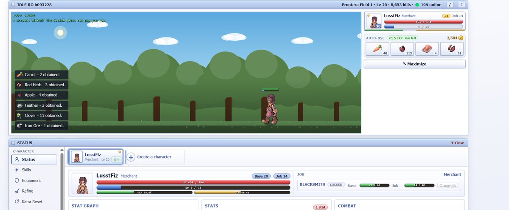
Task: Open the zeny coin icon
Action: 461,38
